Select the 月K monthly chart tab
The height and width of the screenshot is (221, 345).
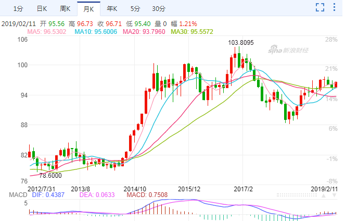[x=88, y=9]
